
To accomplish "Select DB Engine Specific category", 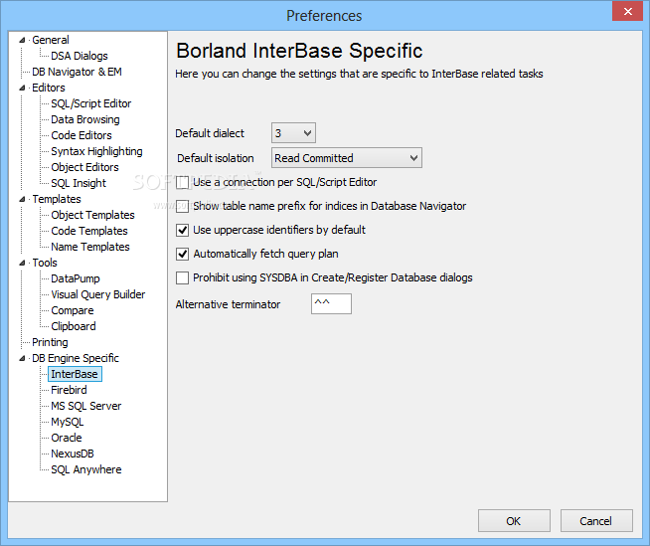I will (x=76, y=358).
